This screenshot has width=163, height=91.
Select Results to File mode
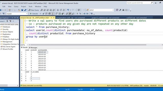(x=73, y=14)
